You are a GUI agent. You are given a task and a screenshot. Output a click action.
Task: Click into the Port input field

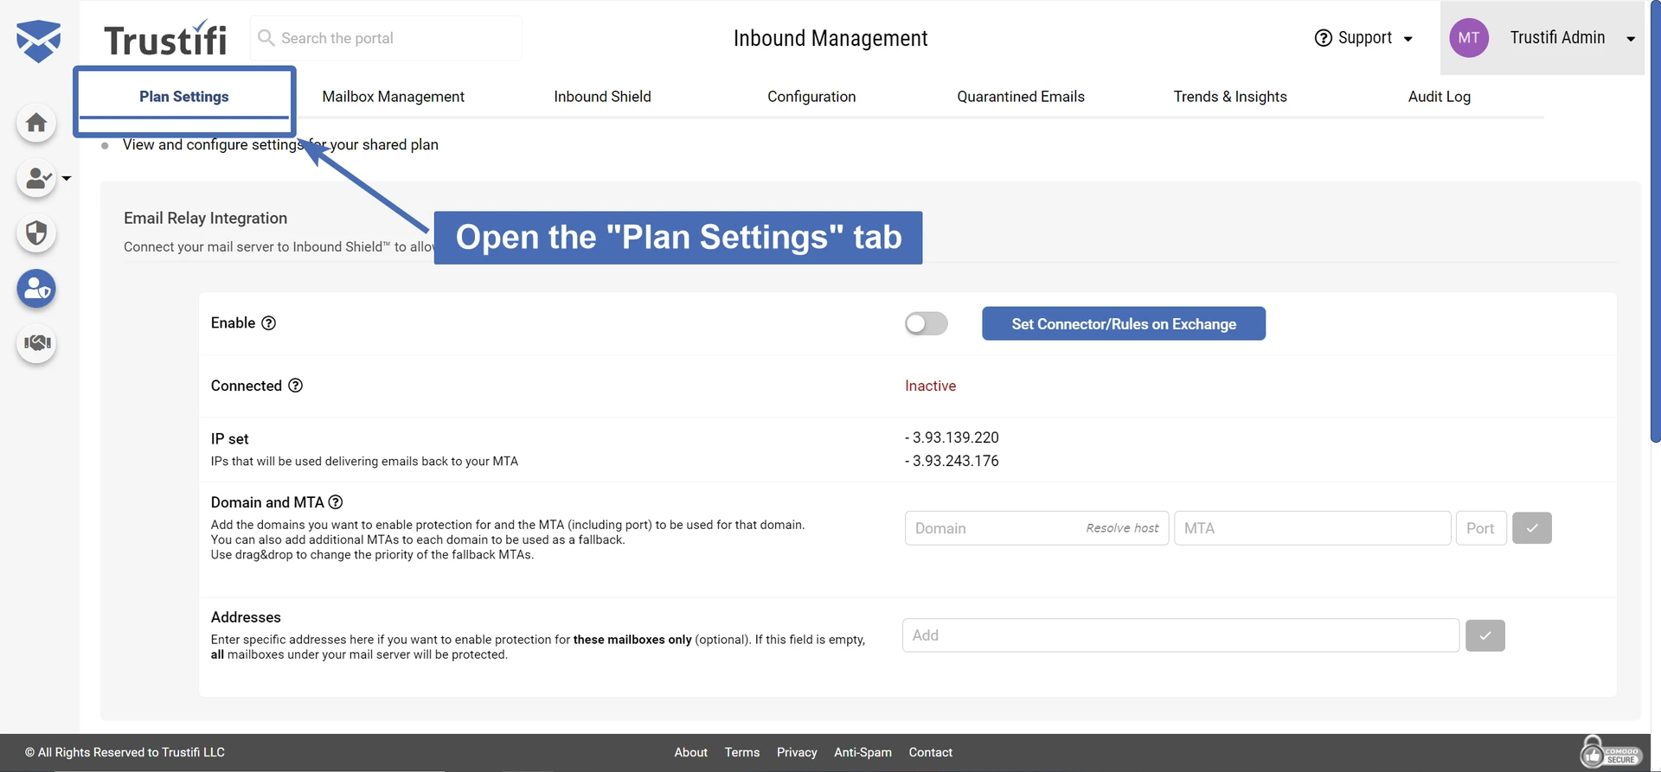pos(1481,528)
